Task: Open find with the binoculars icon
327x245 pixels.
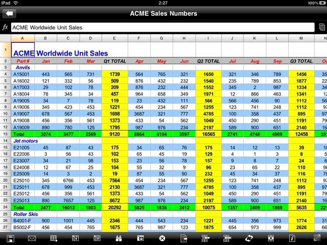Action: coord(119,238)
